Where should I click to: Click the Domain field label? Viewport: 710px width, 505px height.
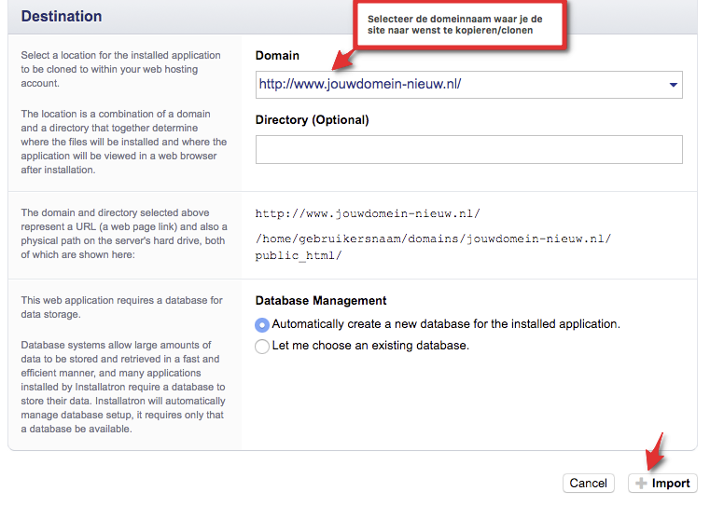pyautogui.click(x=277, y=56)
